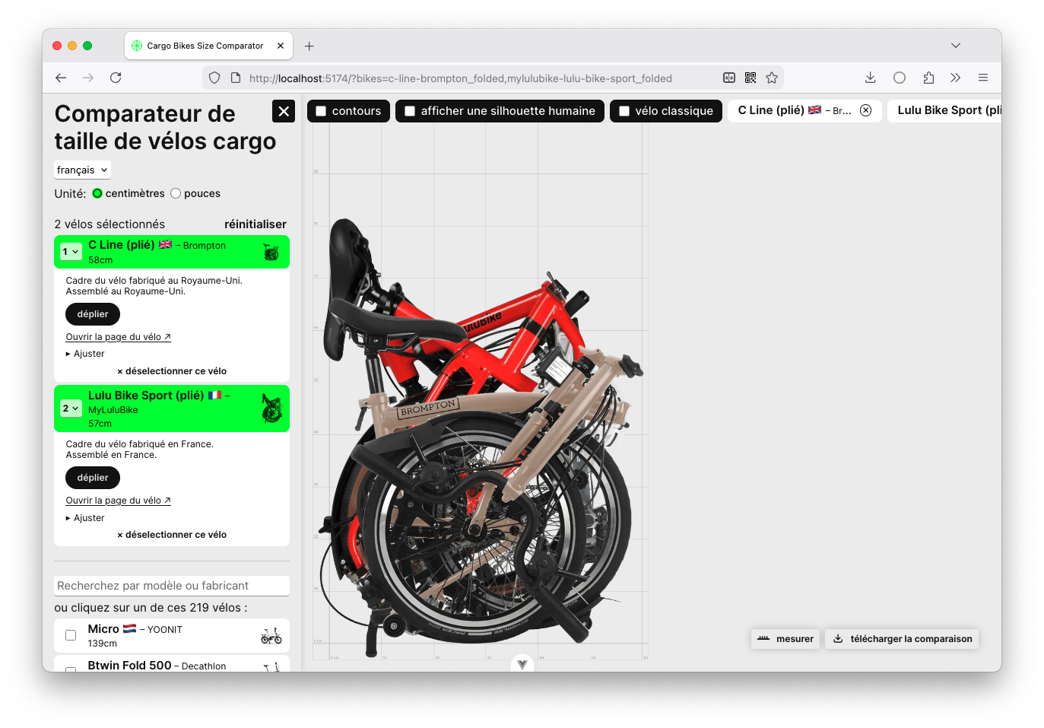Click réinitialiser to reset selection
Screen dimensions: 1044x728
(255, 224)
